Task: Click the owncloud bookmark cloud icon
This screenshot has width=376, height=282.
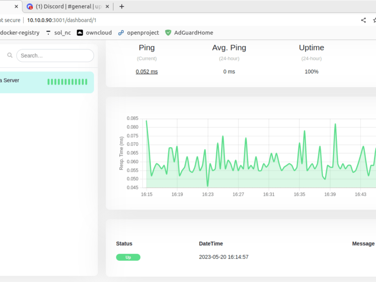Action: (x=79, y=33)
